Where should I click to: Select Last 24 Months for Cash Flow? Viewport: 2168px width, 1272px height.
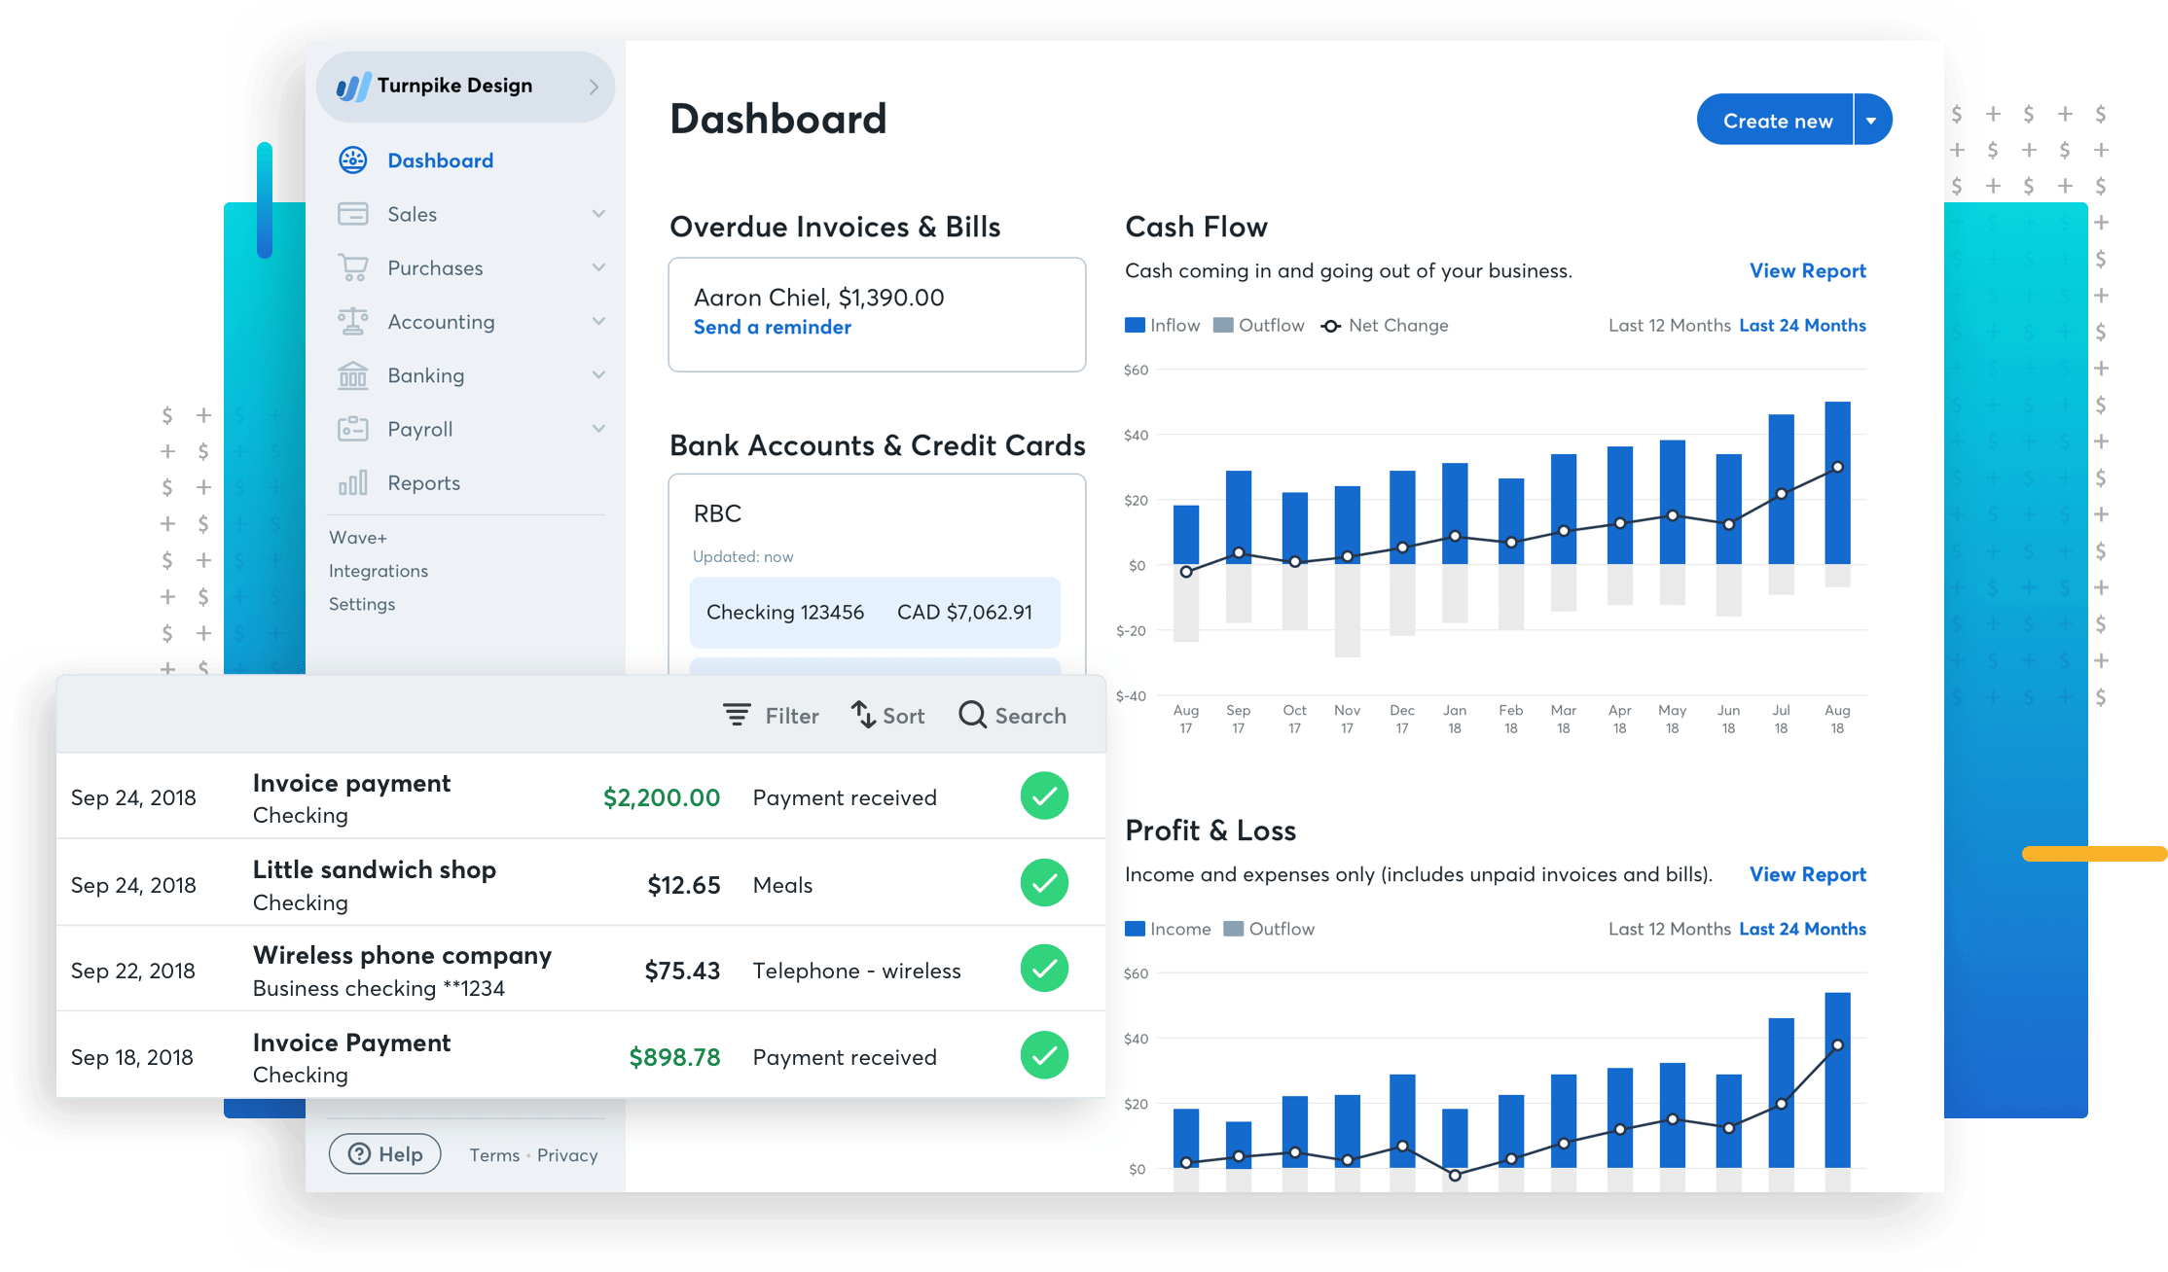[x=1802, y=326]
